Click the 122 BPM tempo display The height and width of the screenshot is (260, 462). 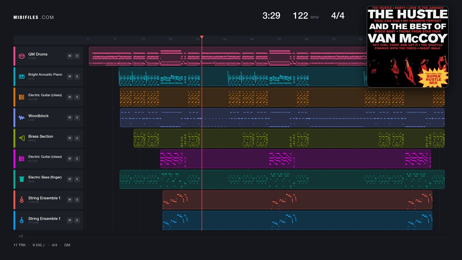306,16
